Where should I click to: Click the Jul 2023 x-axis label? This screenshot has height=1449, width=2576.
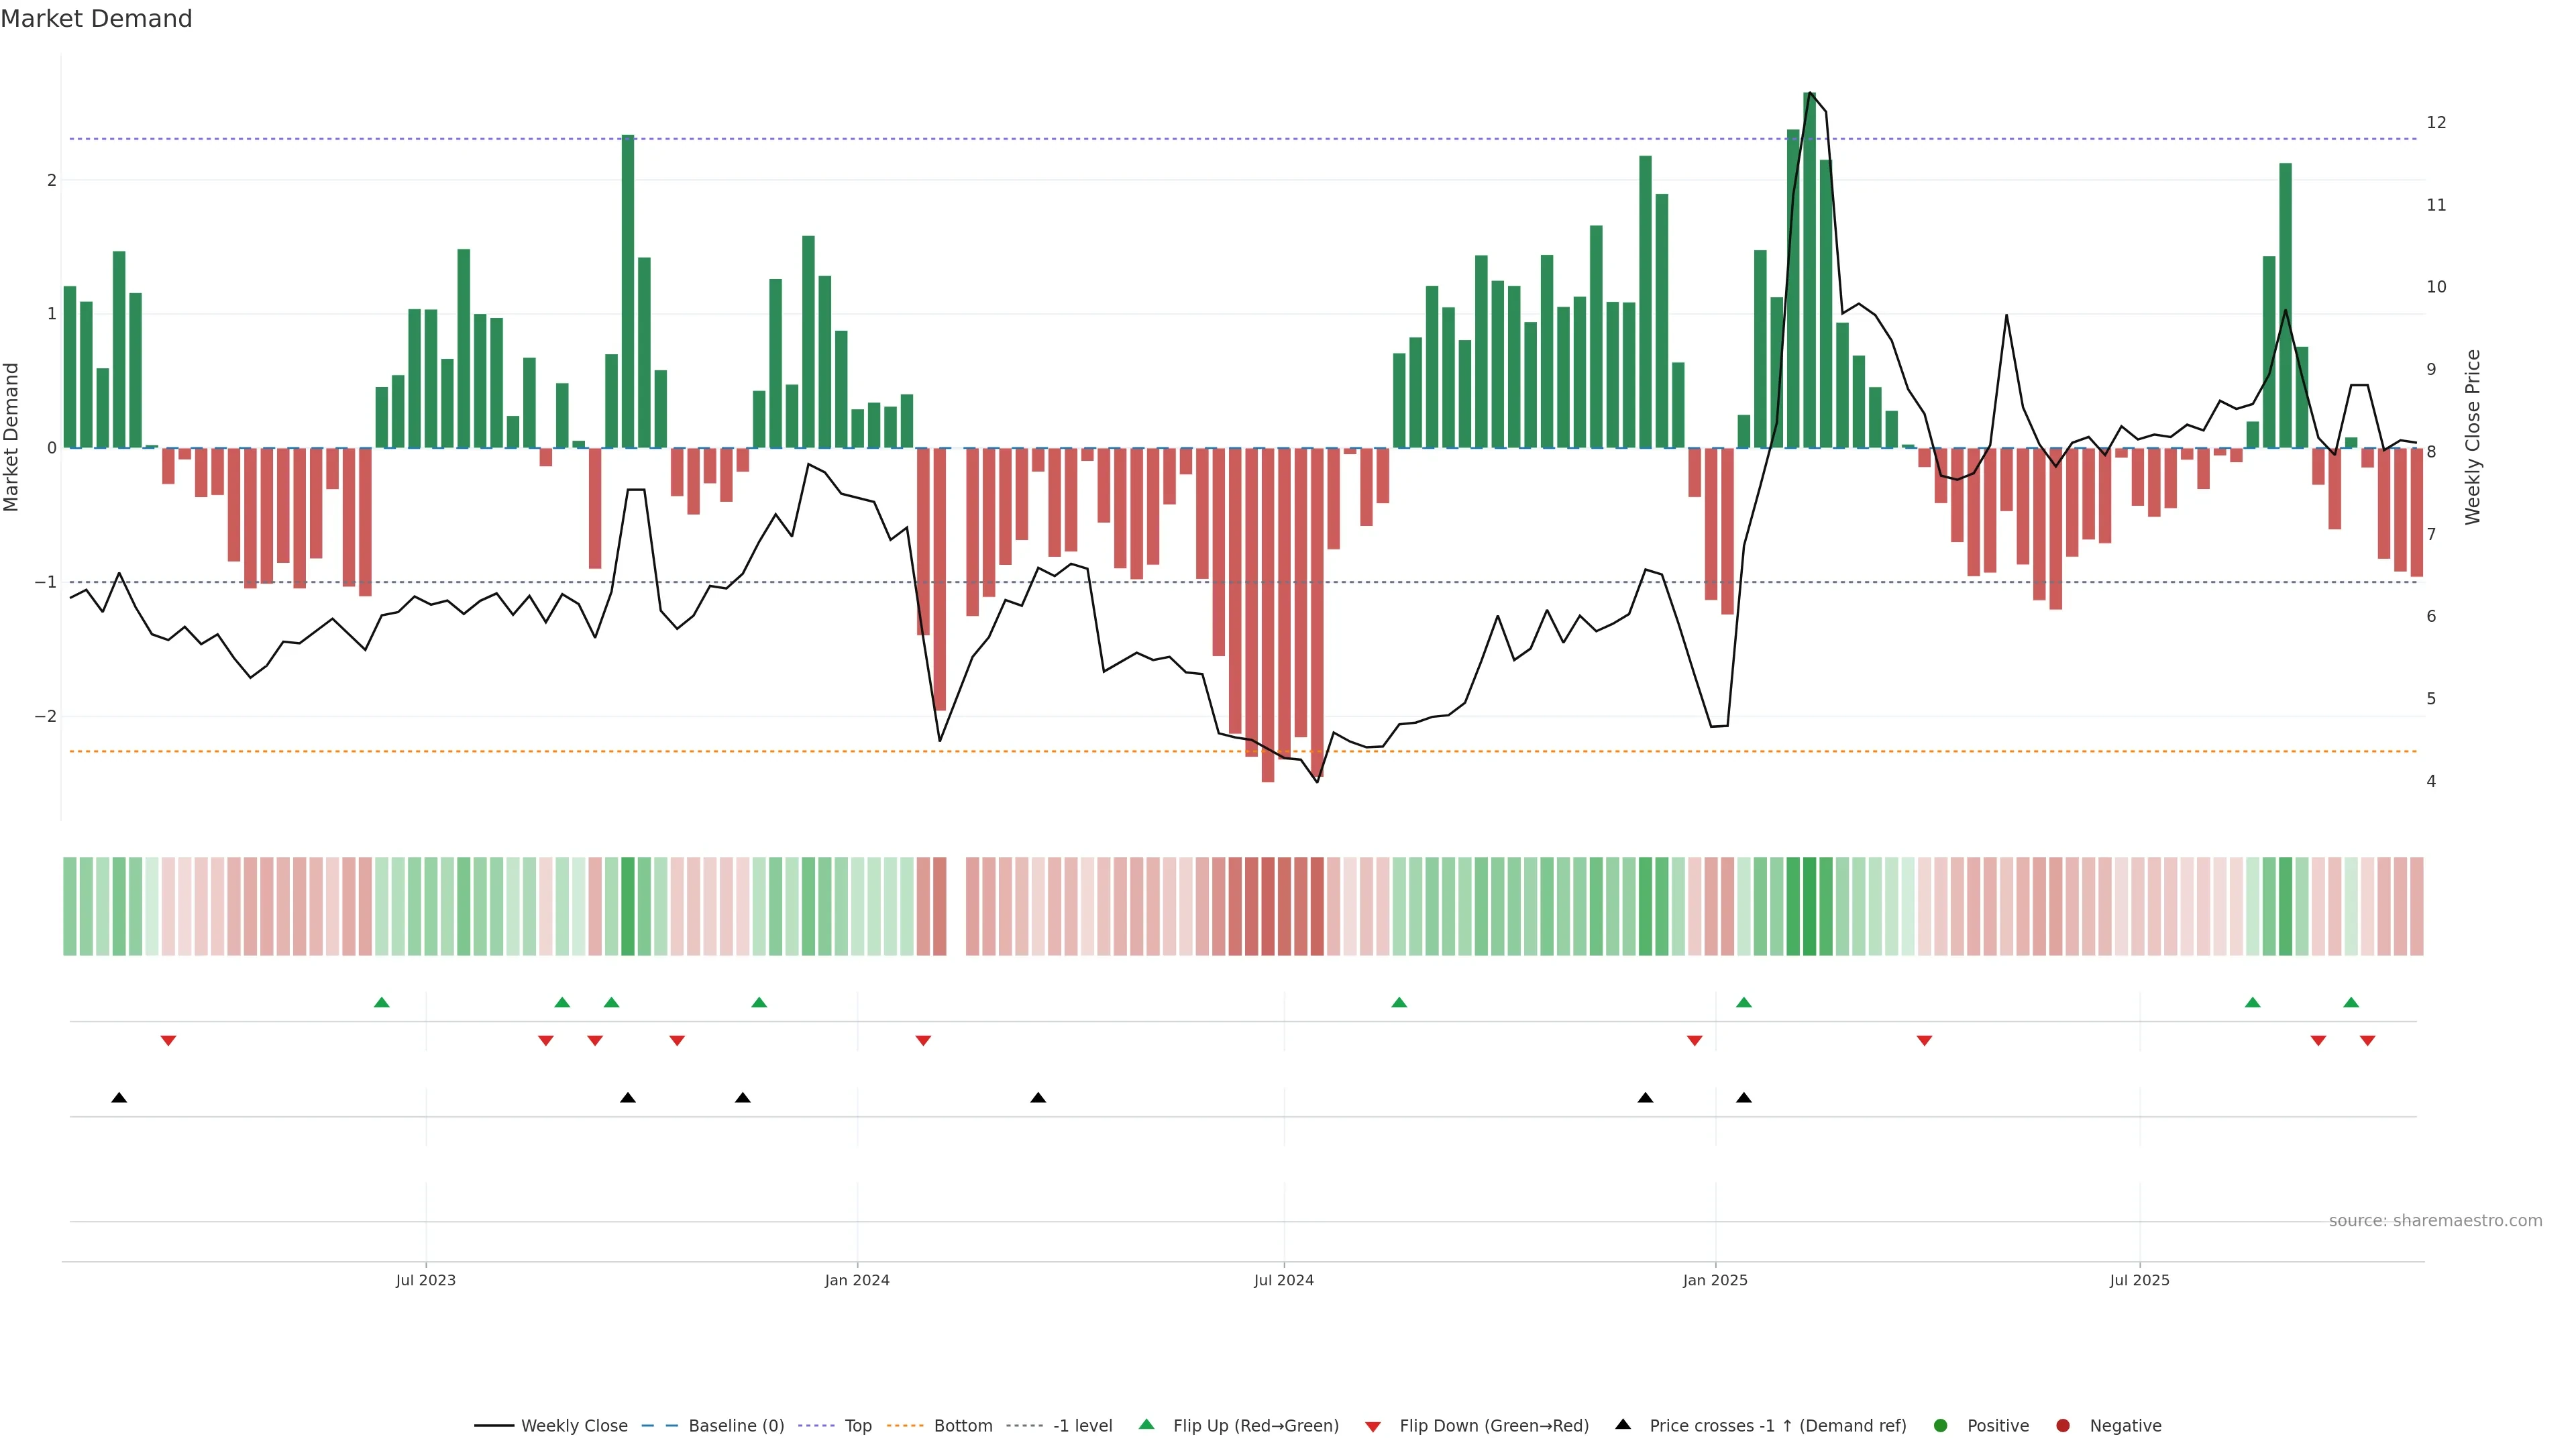pyautogui.click(x=425, y=1280)
